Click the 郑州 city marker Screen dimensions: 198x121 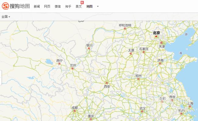click(138, 79)
